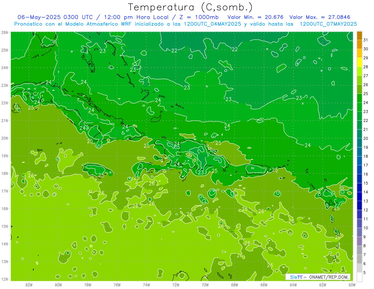Click the '12N' latitude axis label
This screenshot has width=374, height=289.
(x=5, y=279)
